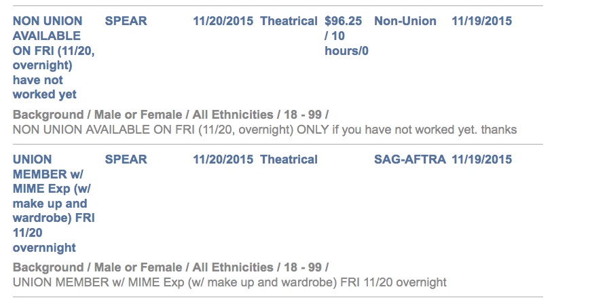Viewport: 609px width, 302px height.
Task: Select the 11/19/2015 date in the Non-Union row
Action: [481, 21]
